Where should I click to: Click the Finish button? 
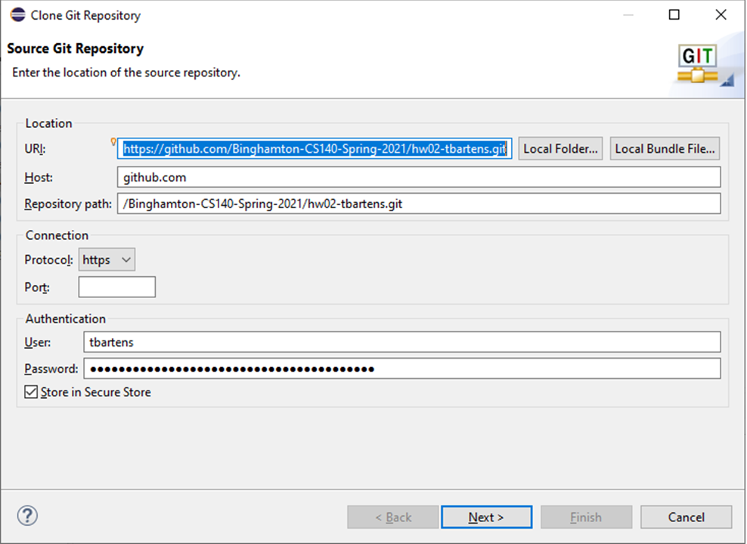[586, 518]
